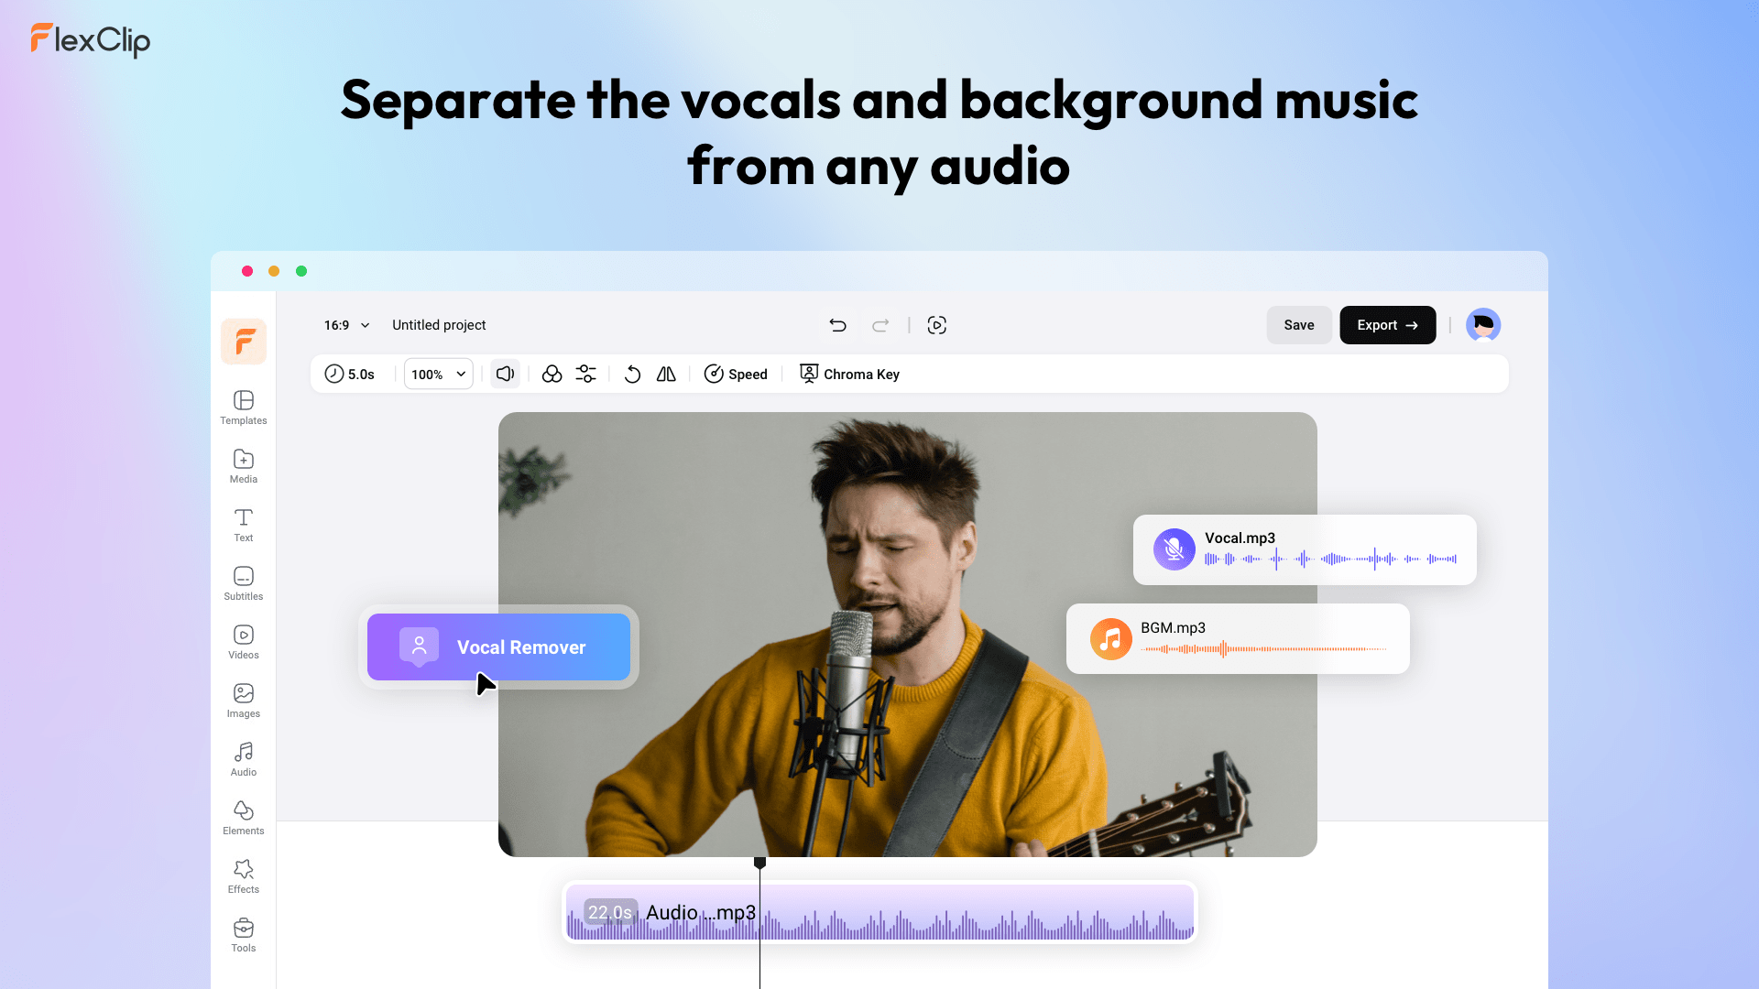The image size is (1759, 989).
Task: Toggle the flip/mirror icon
Action: (666, 375)
